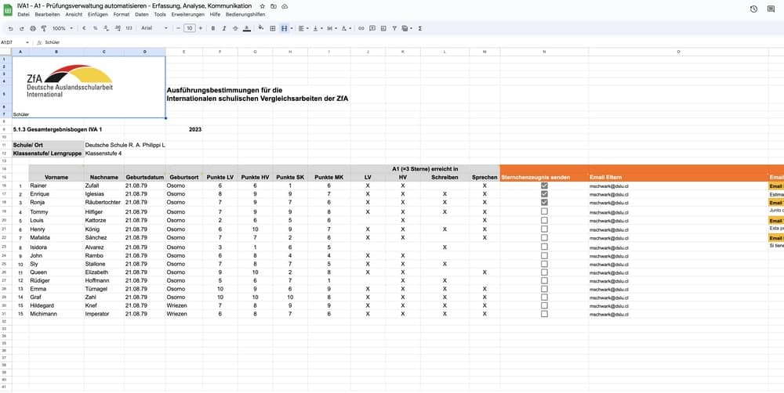Open the name box dropdown arrow
Screen dimensions: 784x393
coord(27,42)
